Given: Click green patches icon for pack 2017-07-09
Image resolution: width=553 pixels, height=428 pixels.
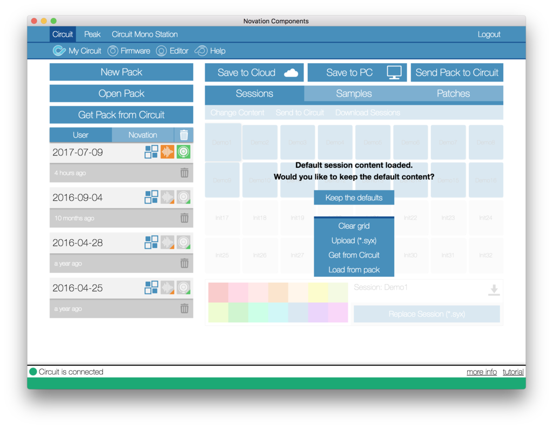Looking at the screenshot, I should pyautogui.click(x=184, y=152).
